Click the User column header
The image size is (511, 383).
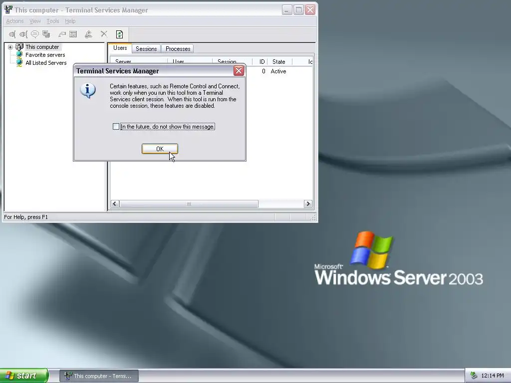click(190, 61)
